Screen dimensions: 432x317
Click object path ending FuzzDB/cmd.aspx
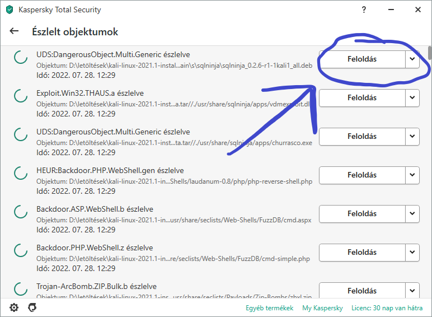[174, 220]
